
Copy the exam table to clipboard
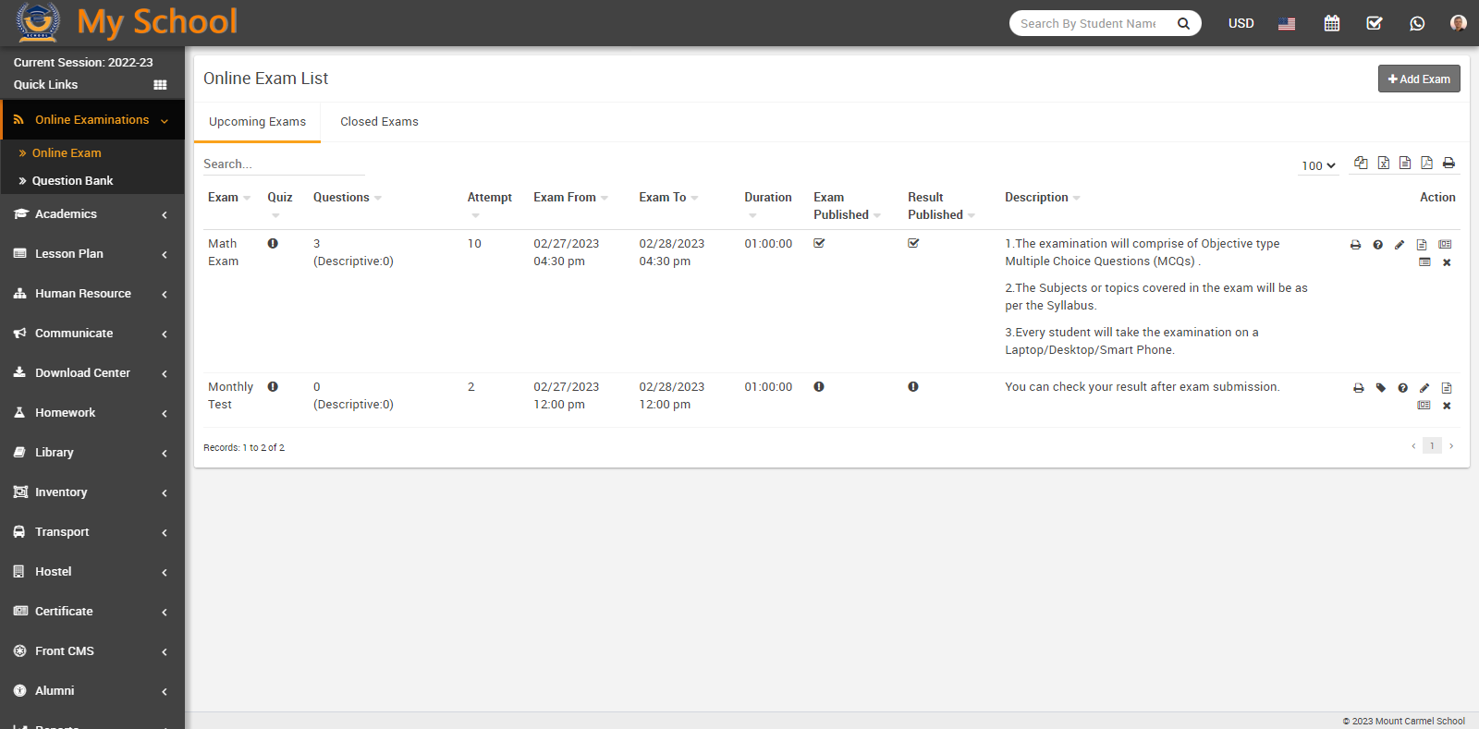tap(1361, 163)
